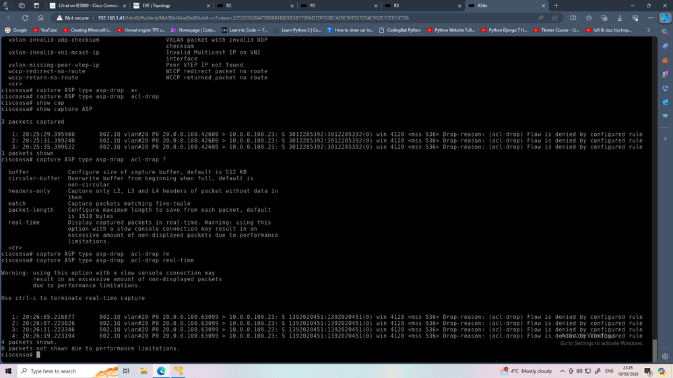
Task: Click the terminal scrollbar thumb
Action: pos(655,350)
